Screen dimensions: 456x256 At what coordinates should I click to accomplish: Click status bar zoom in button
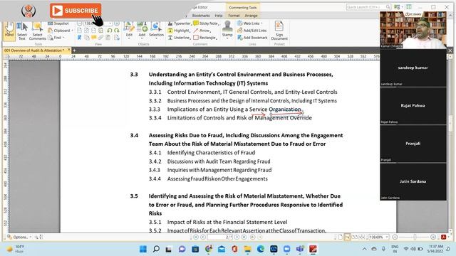[433, 237]
